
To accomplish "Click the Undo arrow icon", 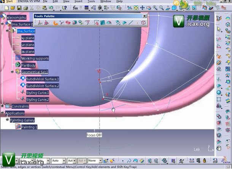I will click(x=51, y=8).
